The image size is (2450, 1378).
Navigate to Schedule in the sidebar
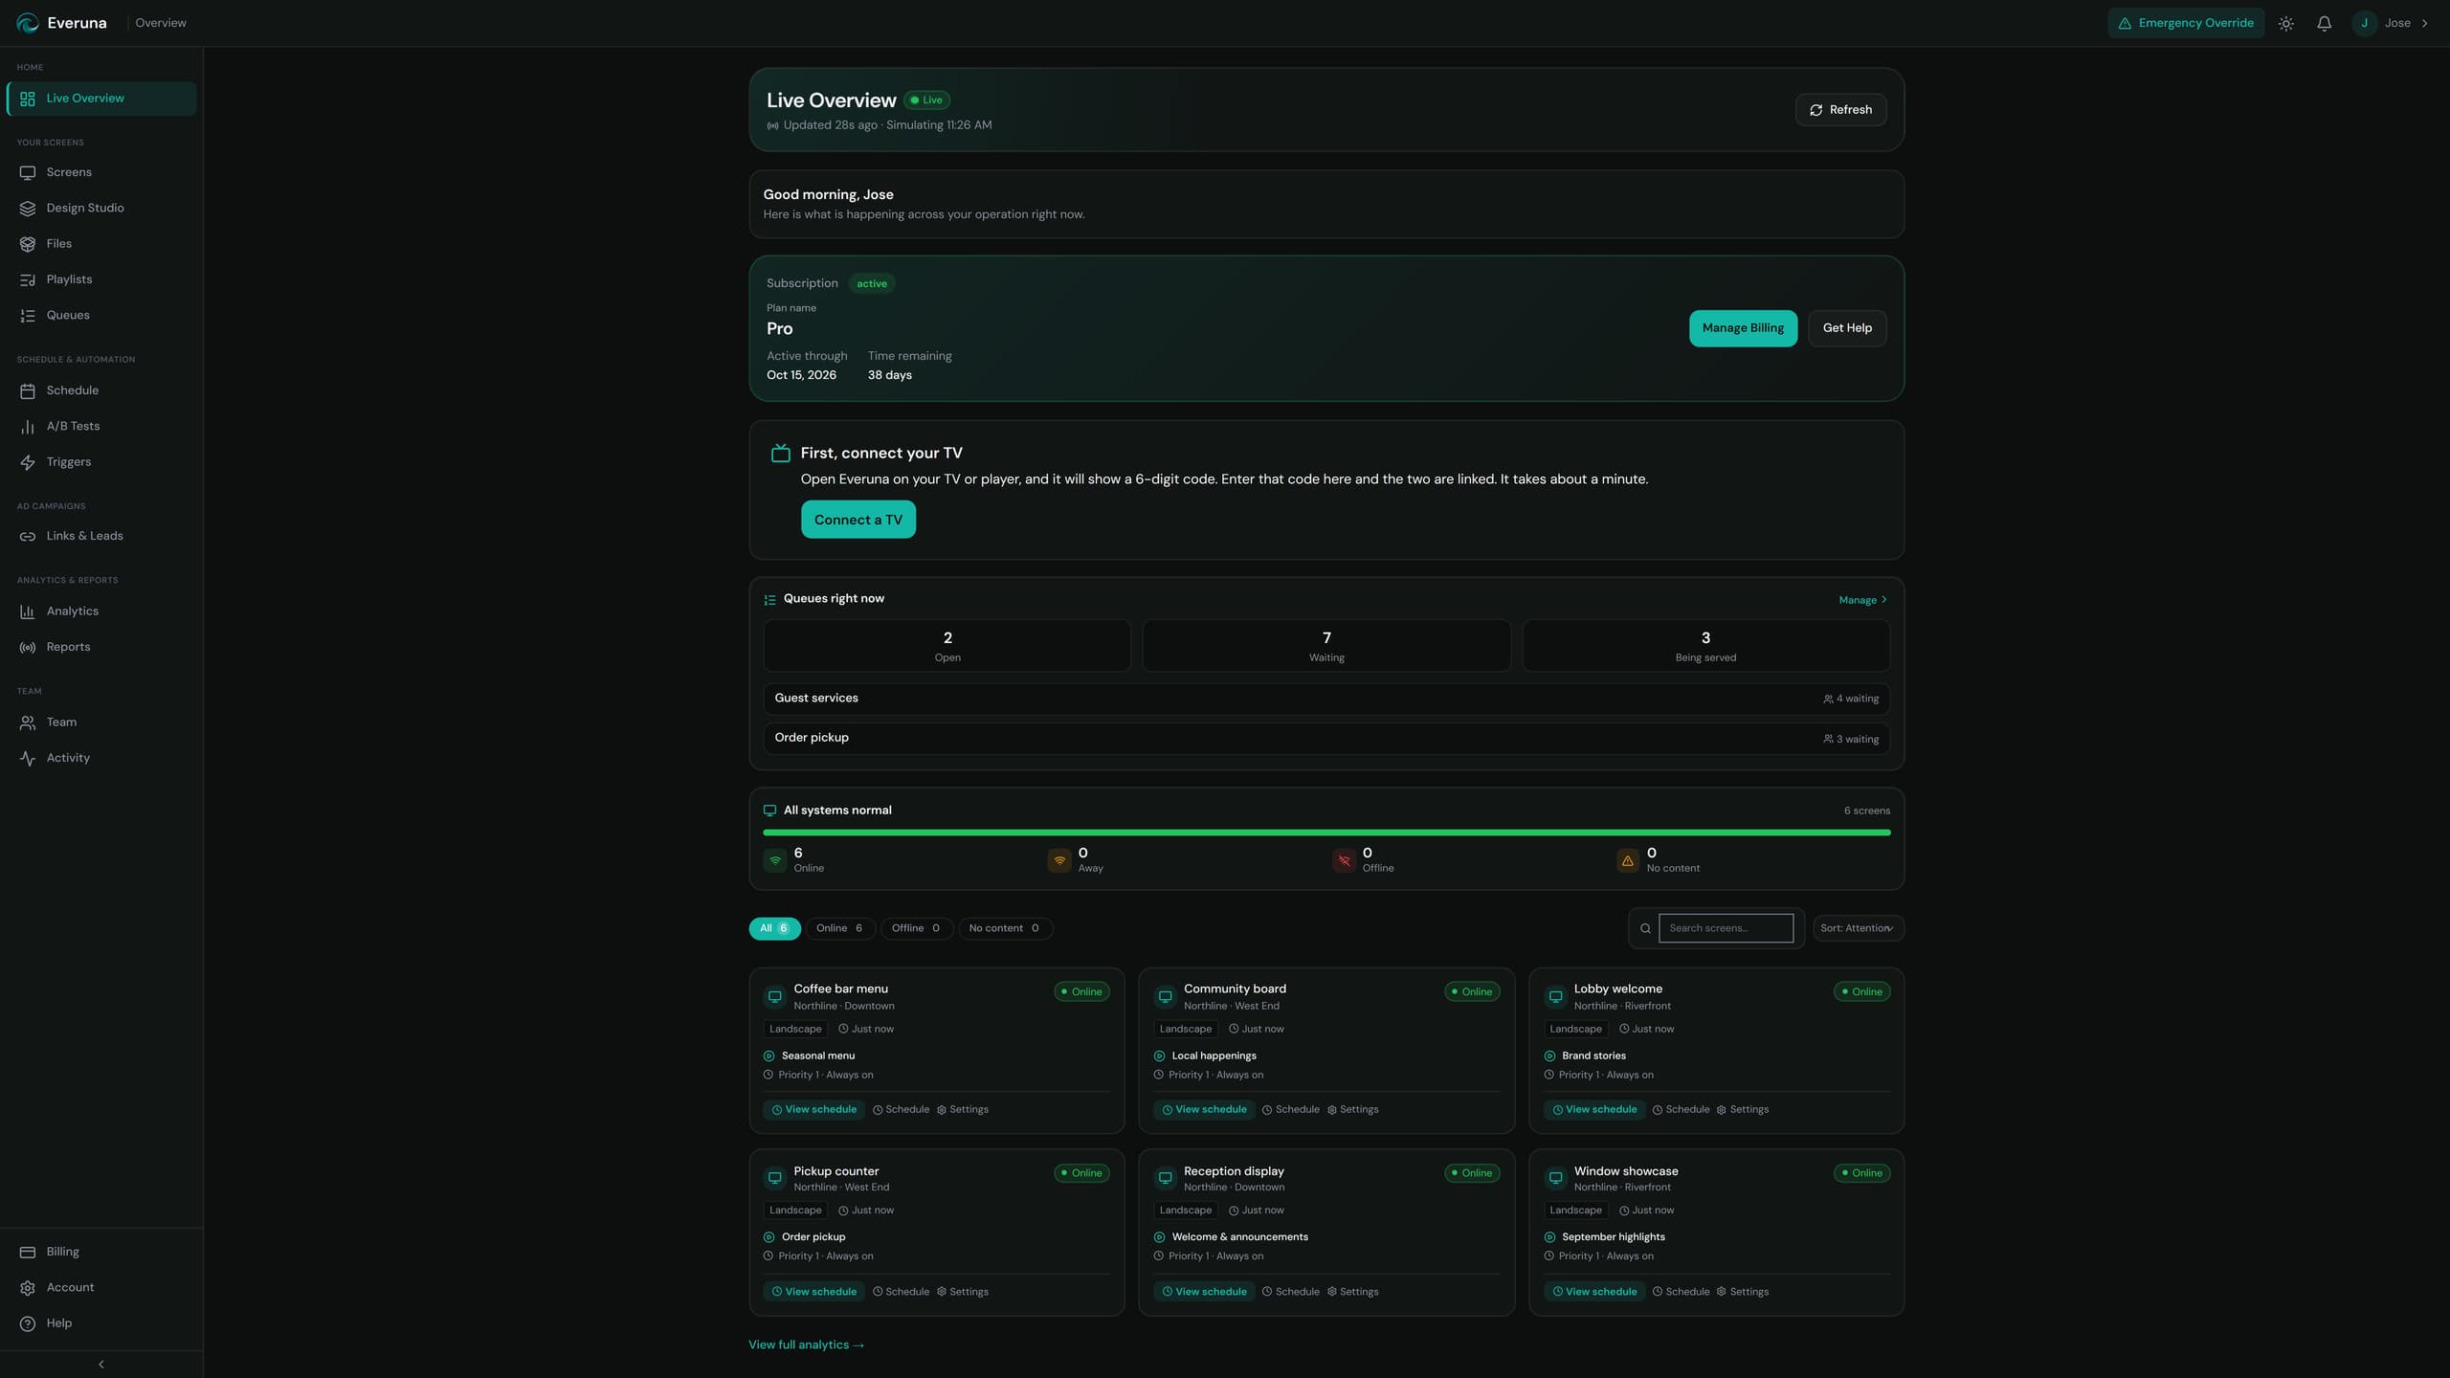click(100, 390)
